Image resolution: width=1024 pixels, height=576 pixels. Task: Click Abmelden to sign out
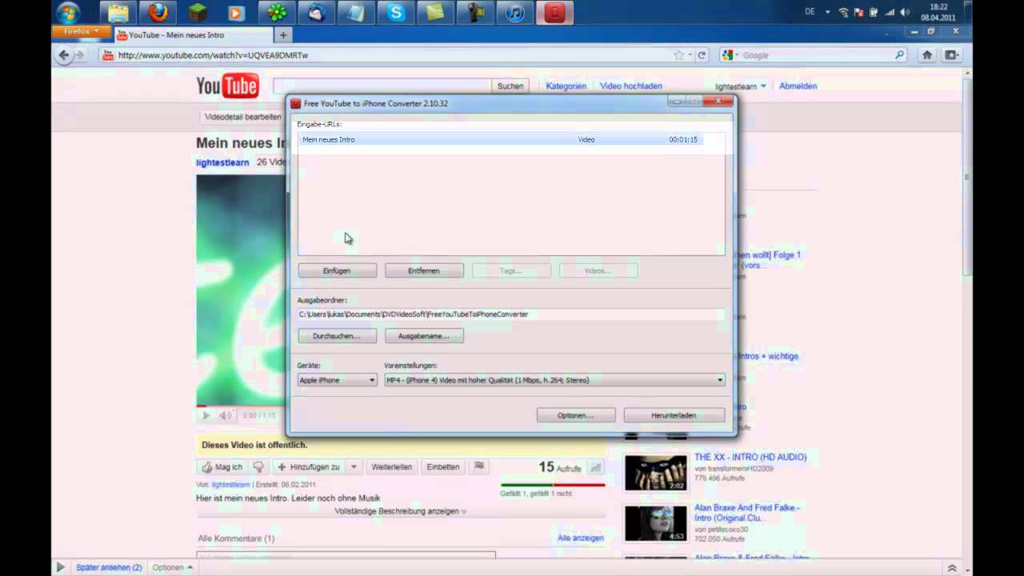coord(798,86)
